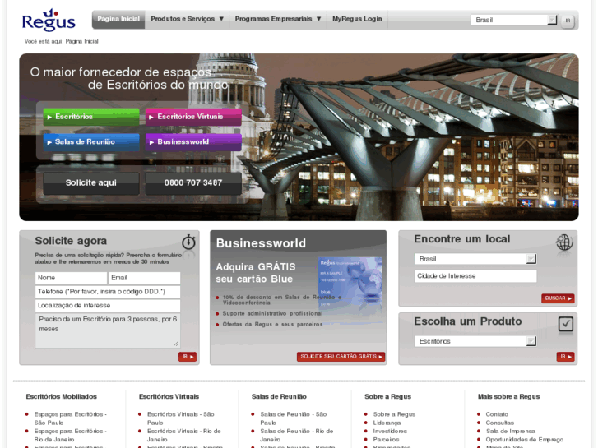
Task: Focus the Email input field
Action: coord(144,278)
